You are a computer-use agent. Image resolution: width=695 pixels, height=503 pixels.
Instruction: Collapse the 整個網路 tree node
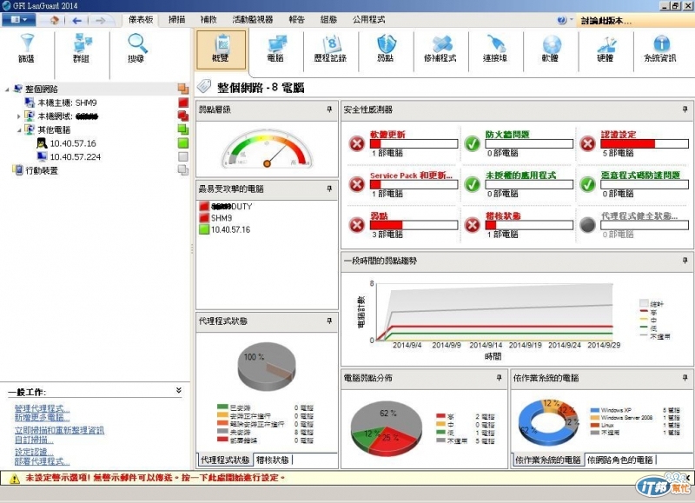point(7,89)
